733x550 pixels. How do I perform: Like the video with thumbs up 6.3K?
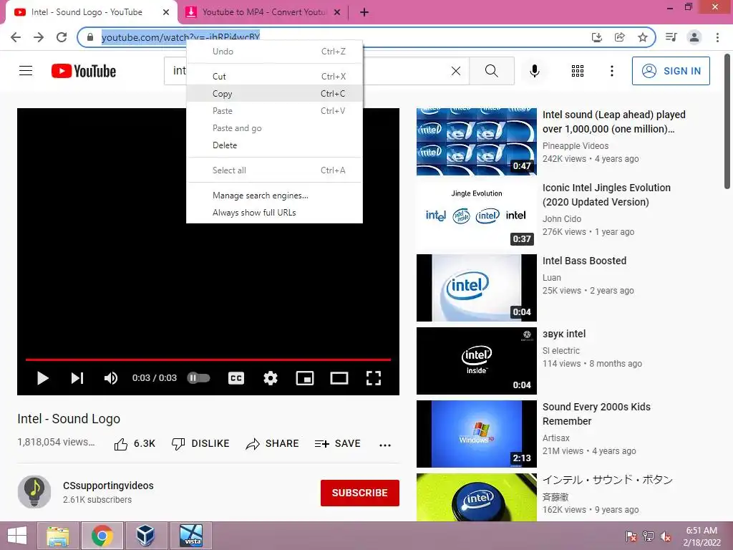click(x=135, y=444)
